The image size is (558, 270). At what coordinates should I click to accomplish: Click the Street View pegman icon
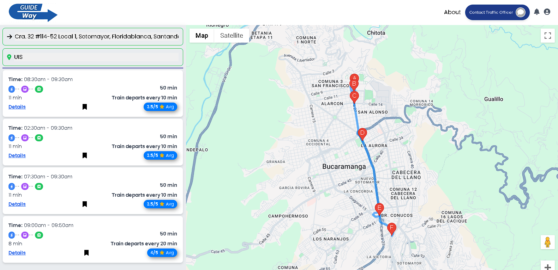coord(548,242)
